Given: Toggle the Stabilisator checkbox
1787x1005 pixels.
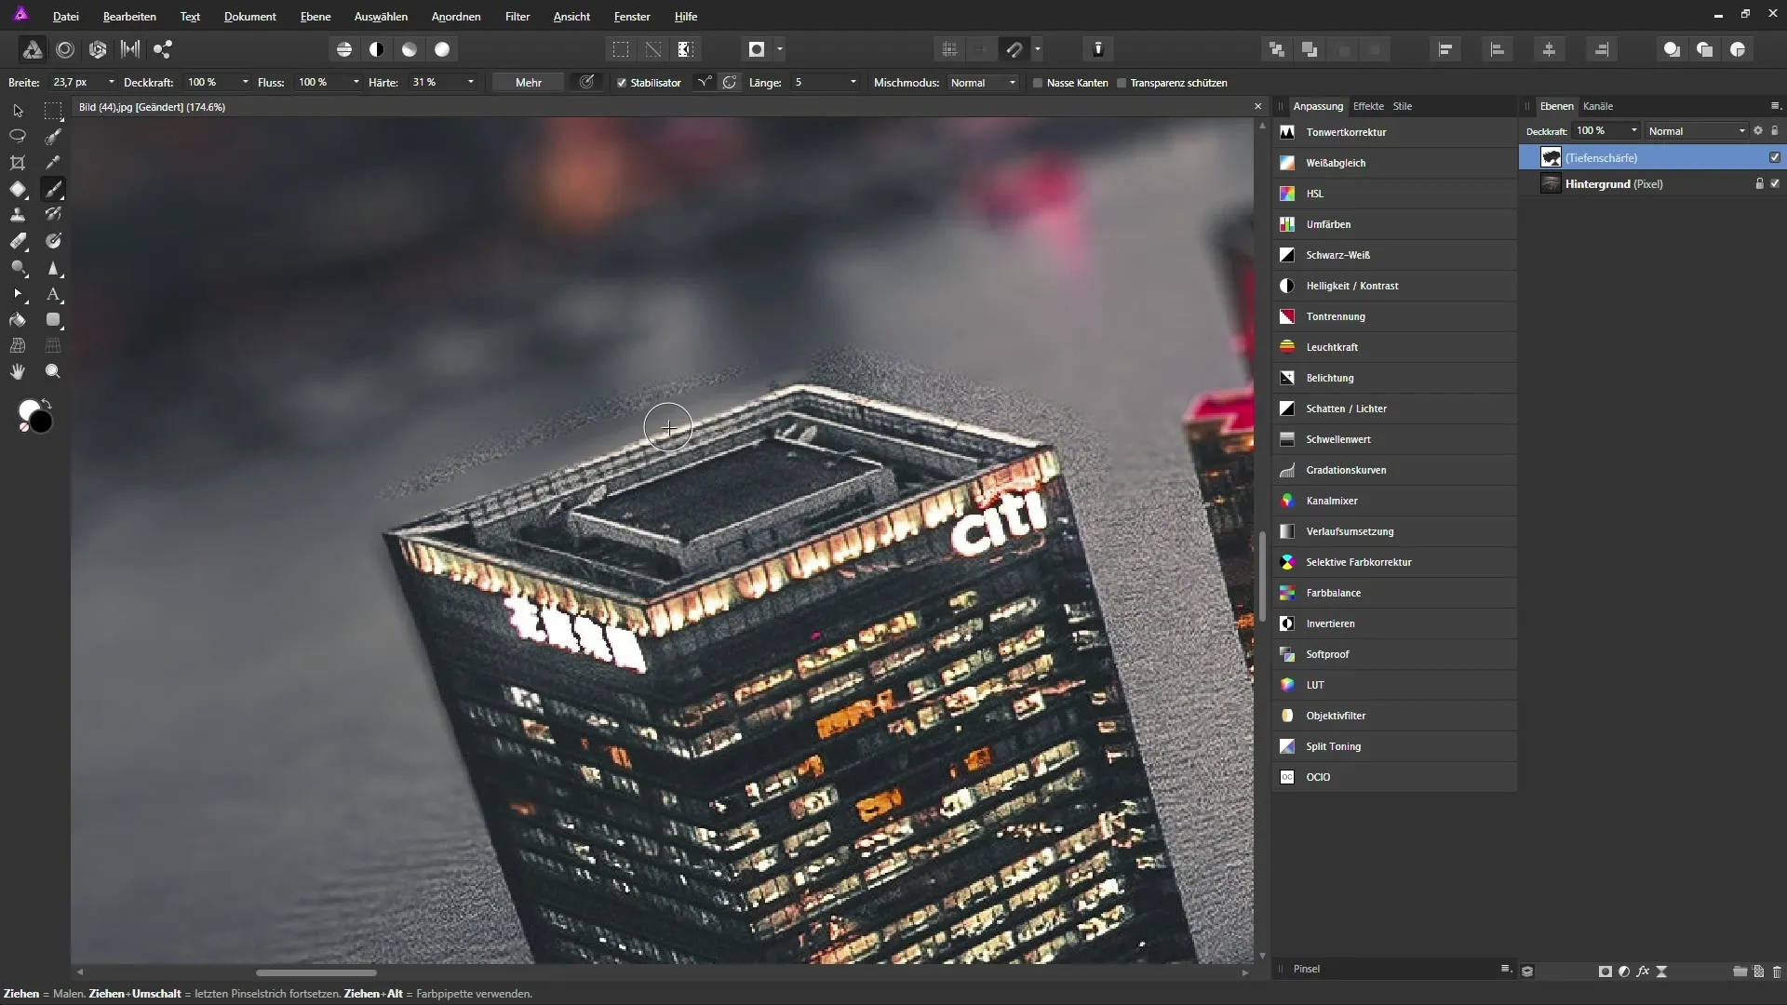Looking at the screenshot, I should pyautogui.click(x=622, y=83).
